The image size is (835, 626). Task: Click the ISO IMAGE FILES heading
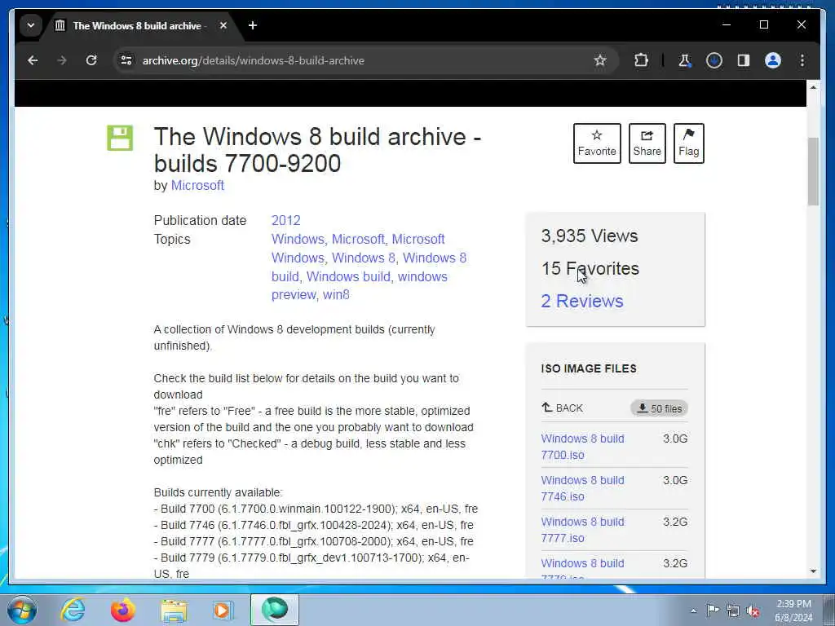point(589,368)
